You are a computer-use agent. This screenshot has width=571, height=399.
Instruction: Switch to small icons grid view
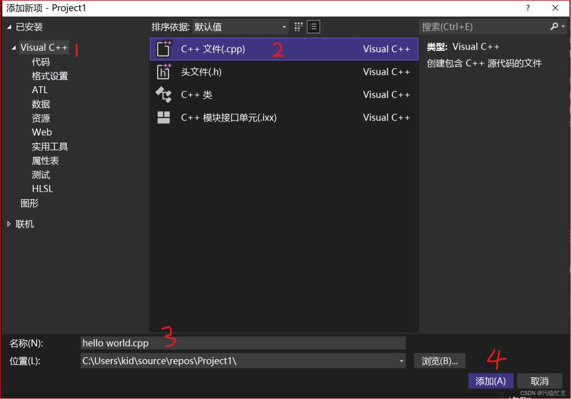[298, 27]
